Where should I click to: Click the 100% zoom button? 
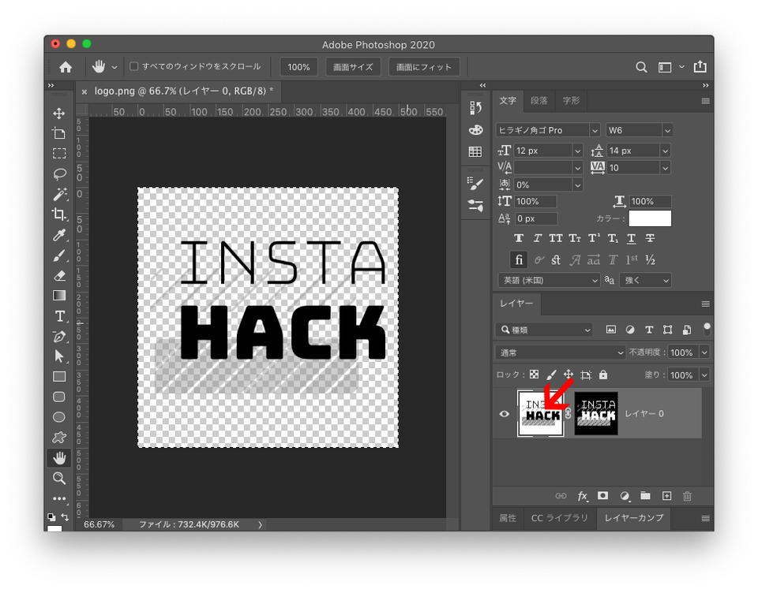point(298,66)
